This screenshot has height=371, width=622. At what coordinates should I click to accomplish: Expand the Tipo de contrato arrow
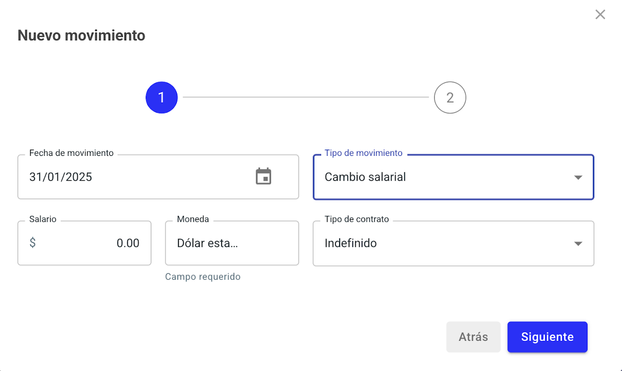578,243
